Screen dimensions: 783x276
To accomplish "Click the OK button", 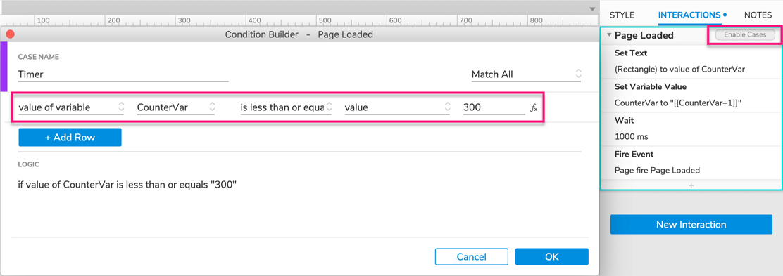I will click(552, 256).
